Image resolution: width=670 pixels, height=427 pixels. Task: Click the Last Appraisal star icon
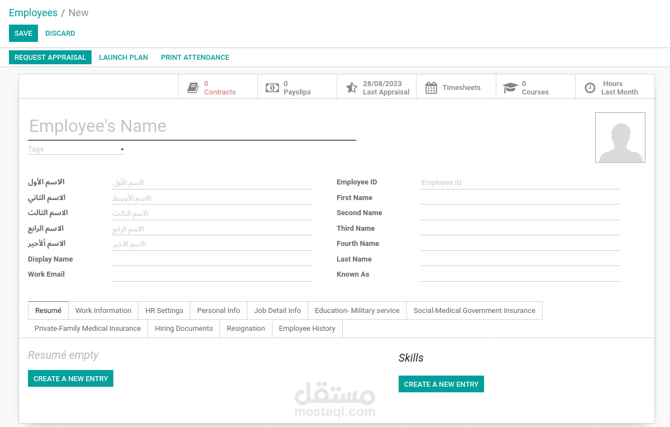(352, 88)
